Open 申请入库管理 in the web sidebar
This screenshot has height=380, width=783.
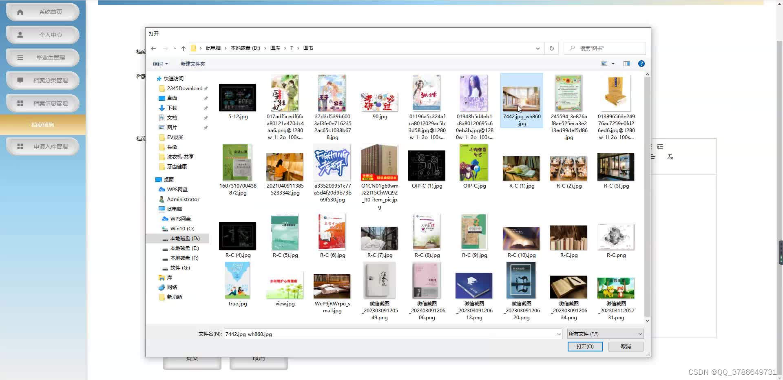click(43, 146)
